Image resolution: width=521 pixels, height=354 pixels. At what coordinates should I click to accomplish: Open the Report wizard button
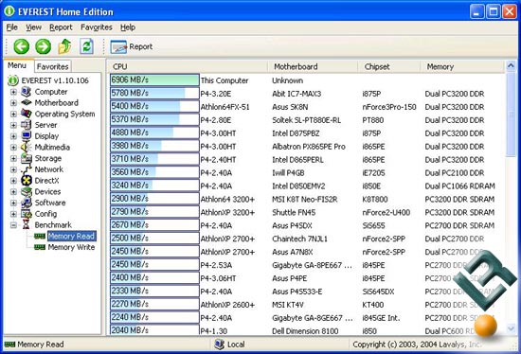pos(132,46)
